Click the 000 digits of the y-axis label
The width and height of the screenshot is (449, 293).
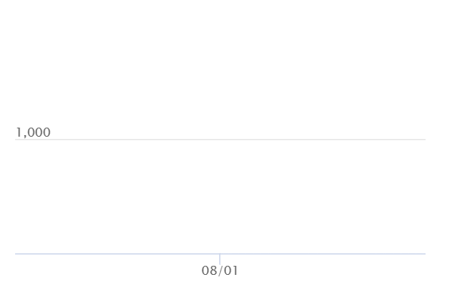coord(39,132)
